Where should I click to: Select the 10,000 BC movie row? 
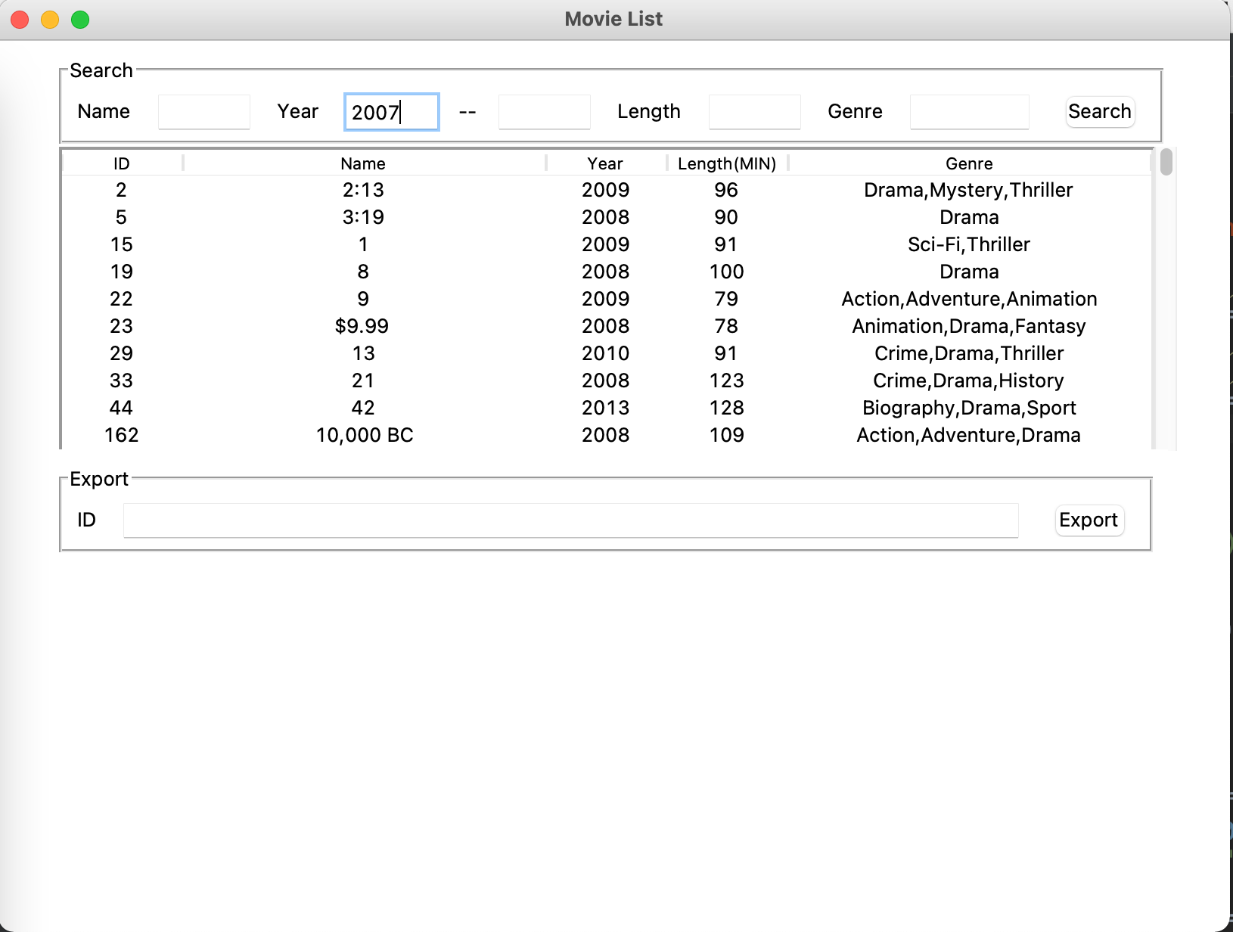(607, 435)
